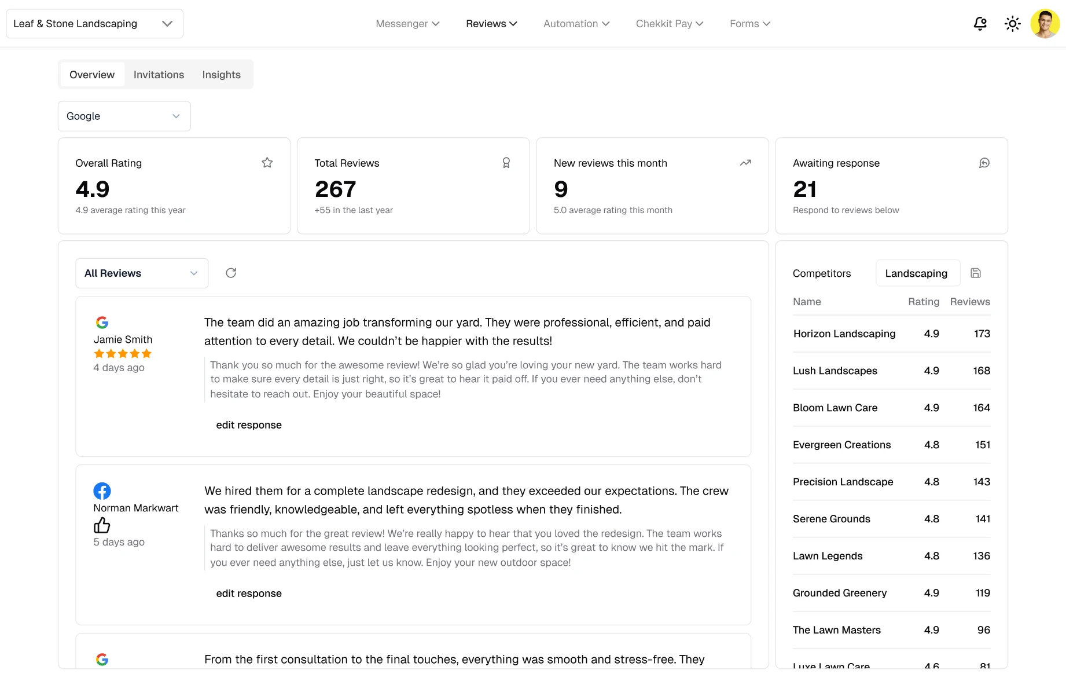Viewport: 1066px width, 681px height.
Task: Open the notifications bell
Action: click(x=980, y=23)
